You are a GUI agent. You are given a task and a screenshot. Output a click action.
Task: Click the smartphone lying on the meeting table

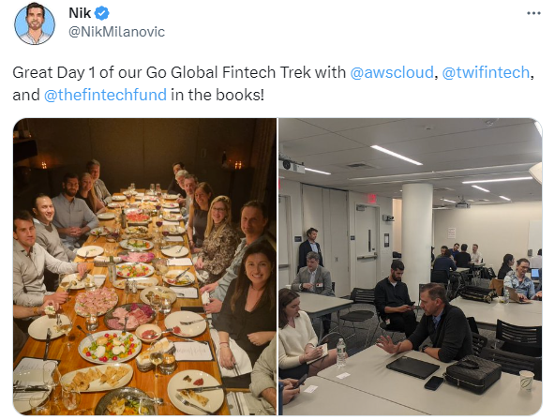(x=434, y=383)
